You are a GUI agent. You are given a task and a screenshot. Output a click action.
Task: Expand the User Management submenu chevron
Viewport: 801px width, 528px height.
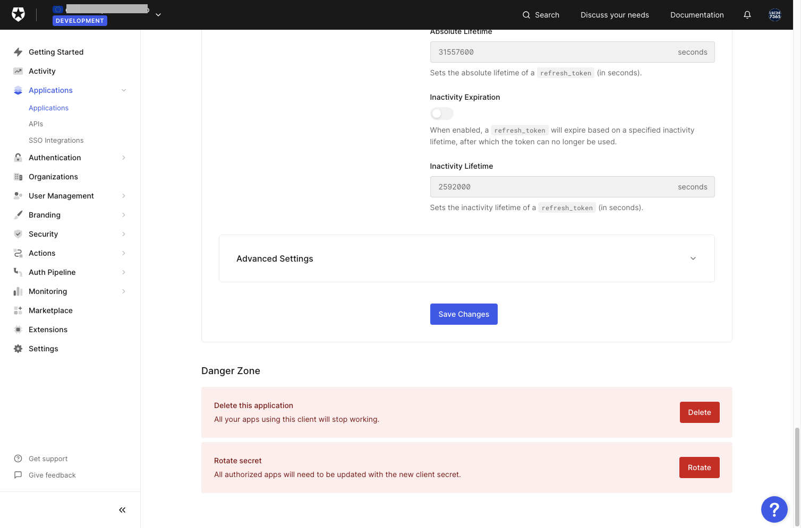click(124, 196)
